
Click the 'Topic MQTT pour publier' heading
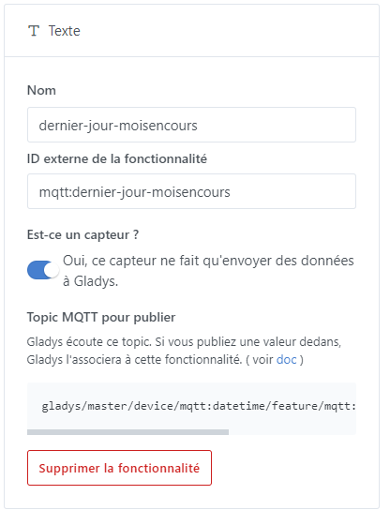click(101, 317)
